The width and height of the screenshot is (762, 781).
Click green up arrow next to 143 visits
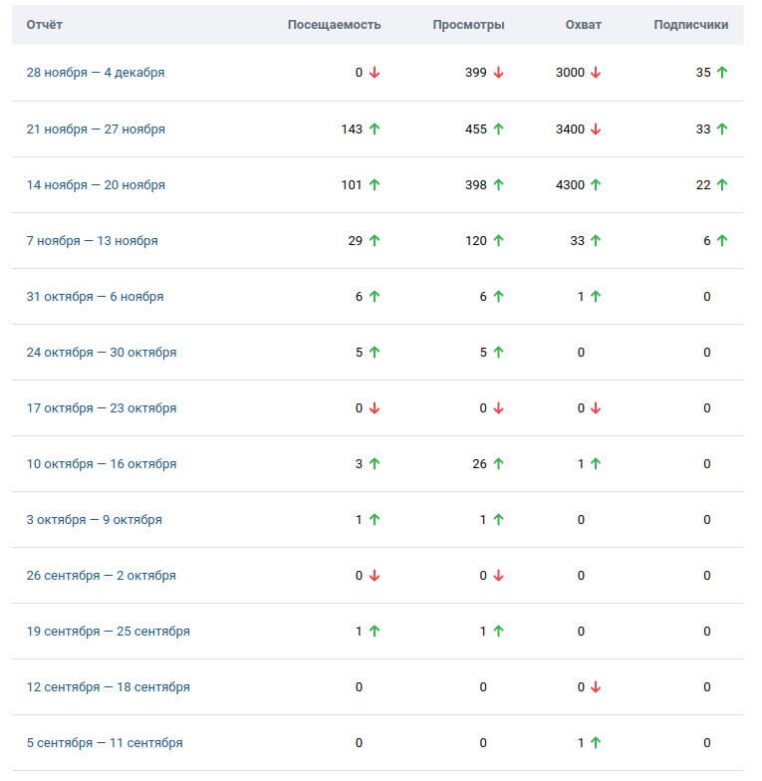(x=375, y=129)
